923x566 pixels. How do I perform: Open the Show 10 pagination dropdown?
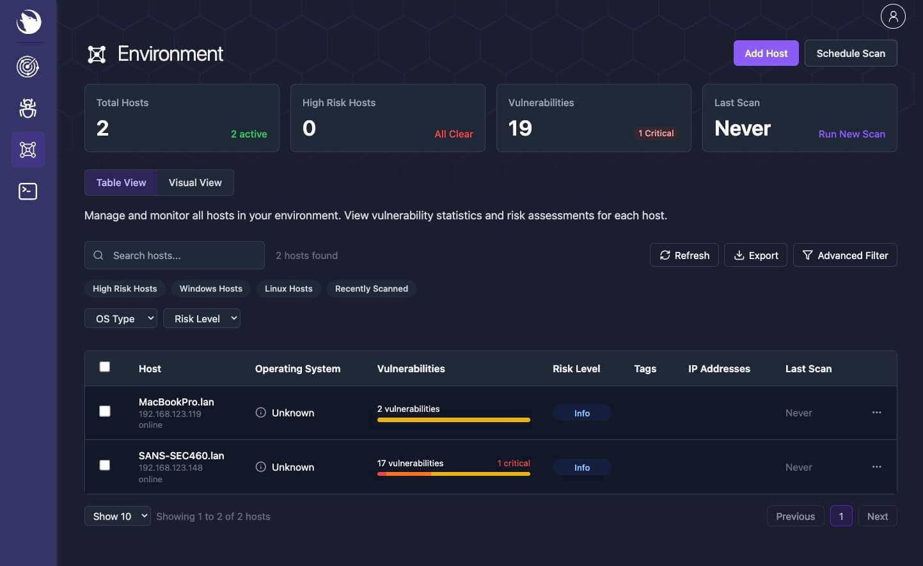pyautogui.click(x=117, y=516)
